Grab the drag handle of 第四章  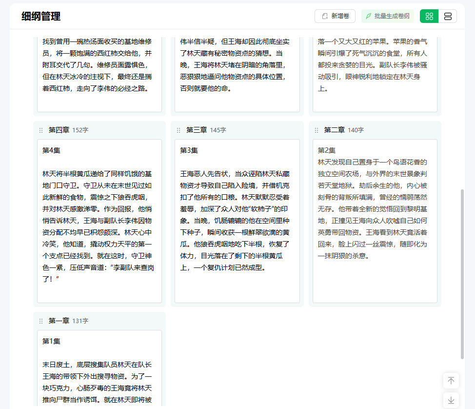tap(41, 130)
